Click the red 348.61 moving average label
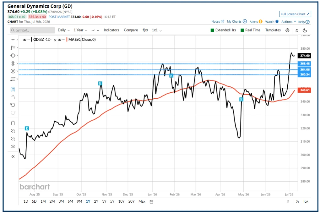The image size is (320, 213). point(305,90)
